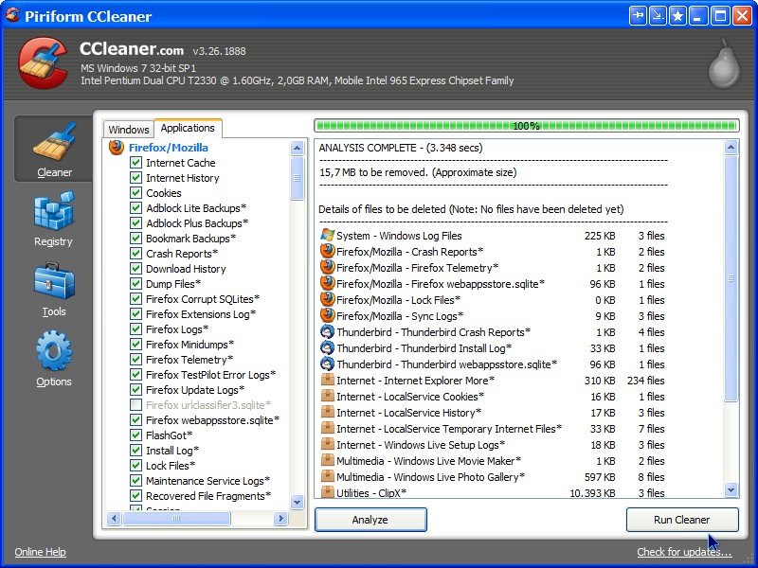Click the 100% analysis progress bar
The width and height of the screenshot is (758, 568).
[527, 126]
